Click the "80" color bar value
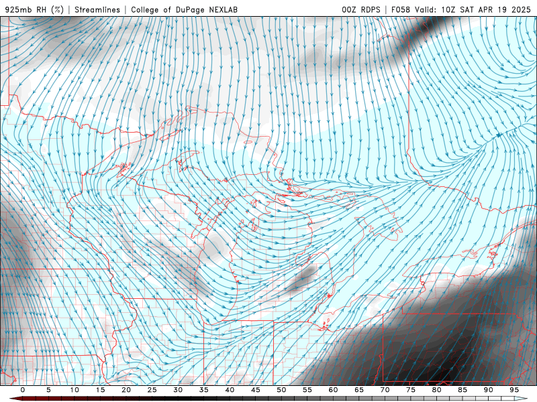Screen dimensions: 537x402 point(436,390)
